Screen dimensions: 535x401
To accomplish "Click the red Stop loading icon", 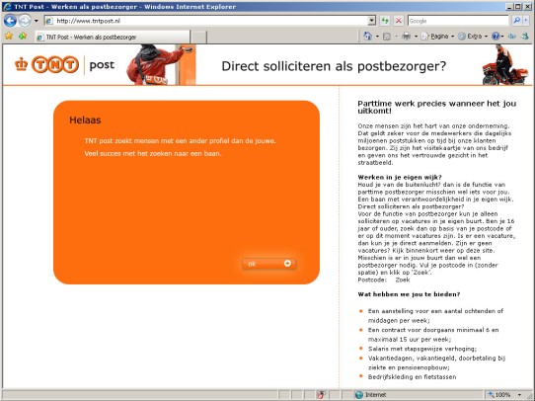I will (x=398, y=21).
